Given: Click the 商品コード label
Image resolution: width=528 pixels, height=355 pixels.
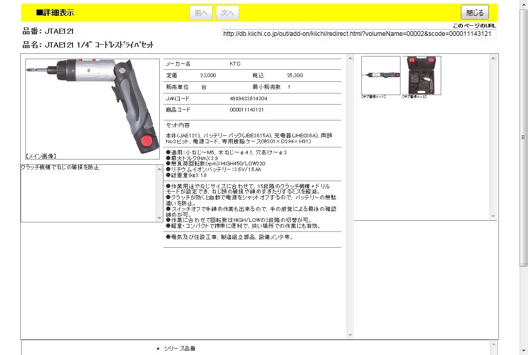Looking at the screenshot, I should (178, 109).
